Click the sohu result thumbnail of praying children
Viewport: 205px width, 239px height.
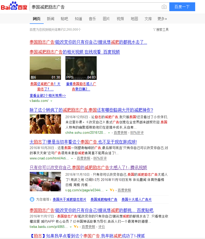[x=45, y=124]
